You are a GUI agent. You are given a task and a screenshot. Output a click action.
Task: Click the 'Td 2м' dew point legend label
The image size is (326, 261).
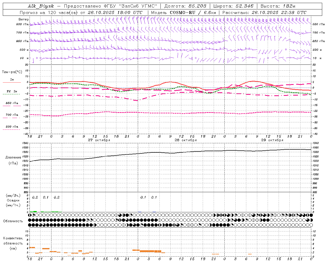tap(12, 91)
